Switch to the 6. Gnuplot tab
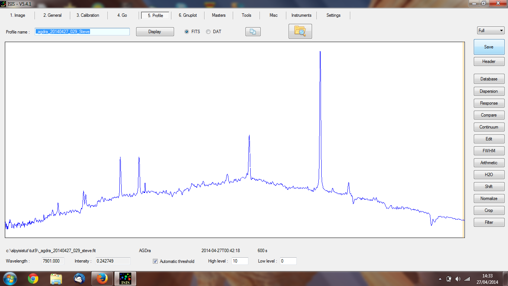Image resolution: width=508 pixels, height=286 pixels. click(187, 15)
